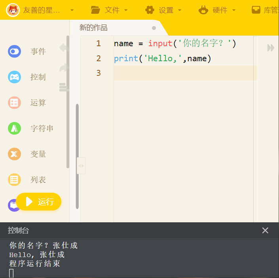This screenshot has height=278, width=279.
Task: Click the sidebar category scrollbar
Action: coord(68,102)
